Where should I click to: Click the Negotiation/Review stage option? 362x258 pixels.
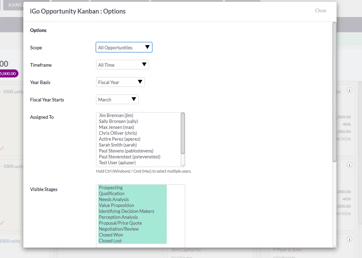coord(119,229)
